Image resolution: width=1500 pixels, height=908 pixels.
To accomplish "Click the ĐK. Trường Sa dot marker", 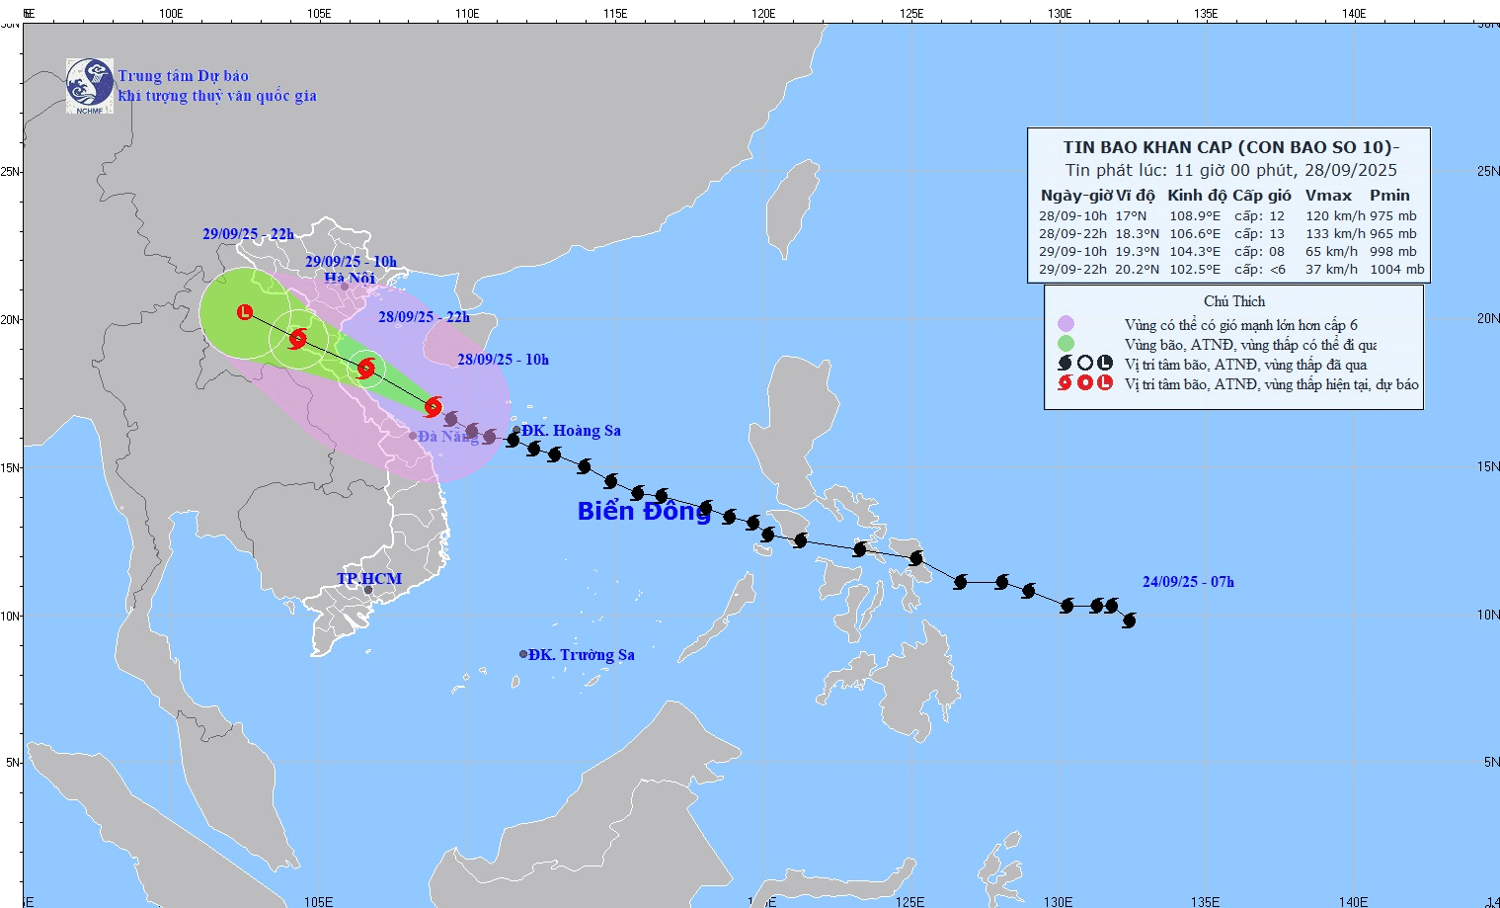I will 523,654.
